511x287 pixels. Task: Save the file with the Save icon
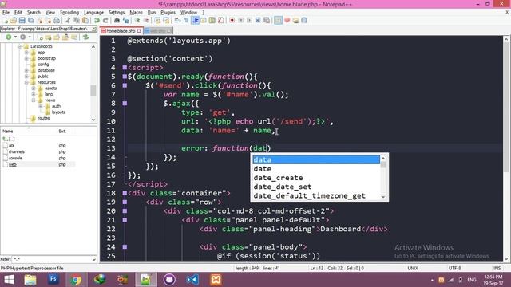(22, 21)
